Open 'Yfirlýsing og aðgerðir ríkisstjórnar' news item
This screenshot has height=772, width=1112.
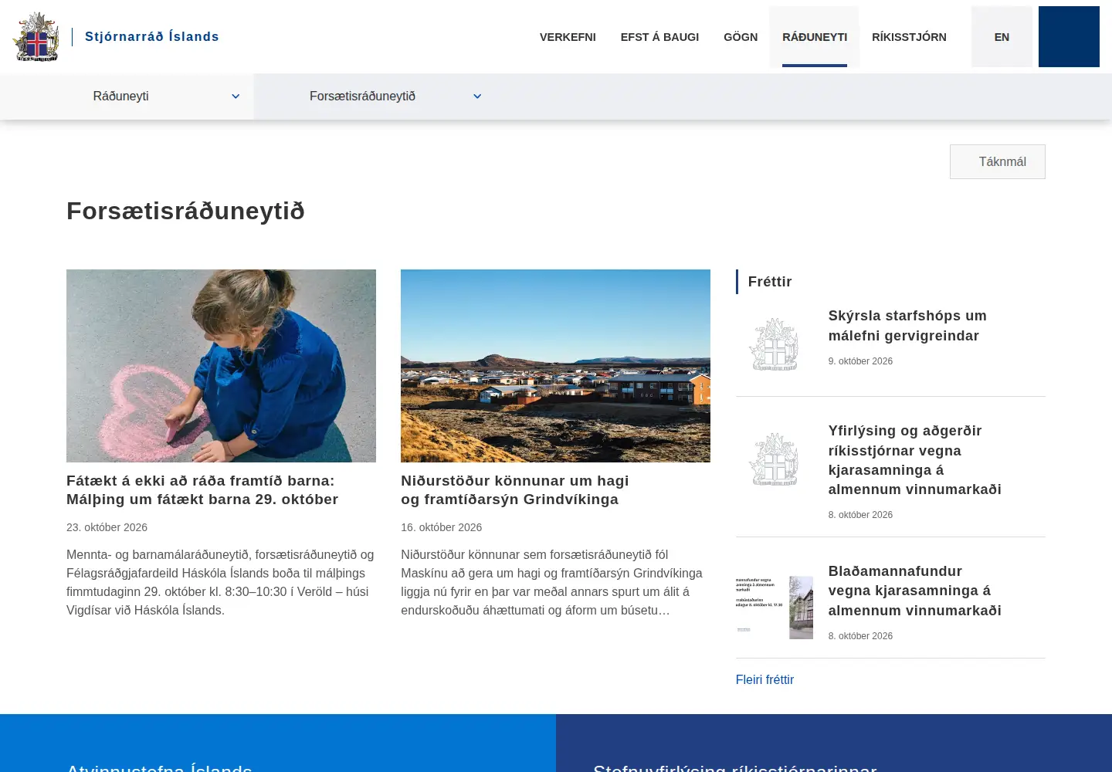click(914, 460)
